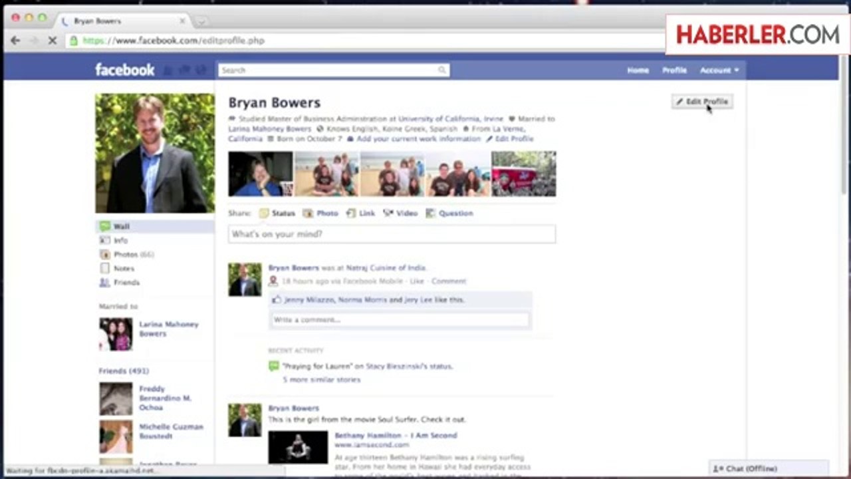Open Bryan Bowers' large profile picture
Image resolution: width=851 pixels, height=479 pixels.
click(x=155, y=153)
